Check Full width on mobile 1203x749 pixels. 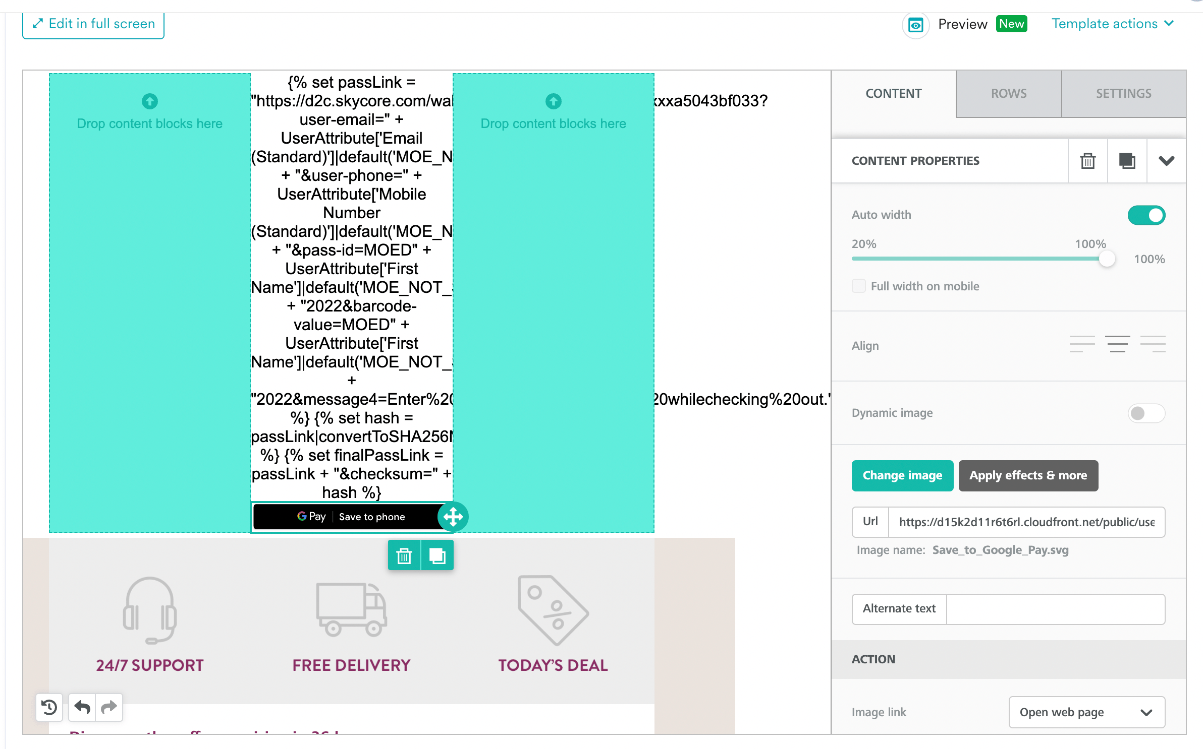point(859,286)
